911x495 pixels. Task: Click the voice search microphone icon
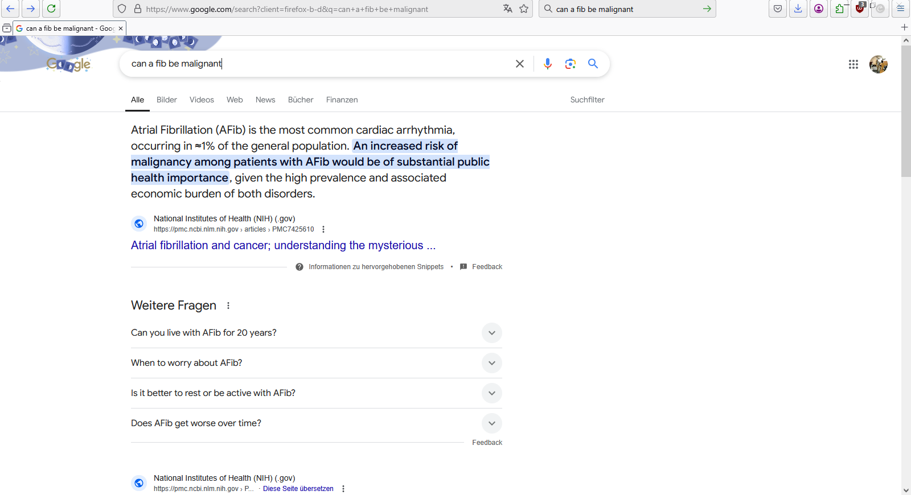[547, 64]
